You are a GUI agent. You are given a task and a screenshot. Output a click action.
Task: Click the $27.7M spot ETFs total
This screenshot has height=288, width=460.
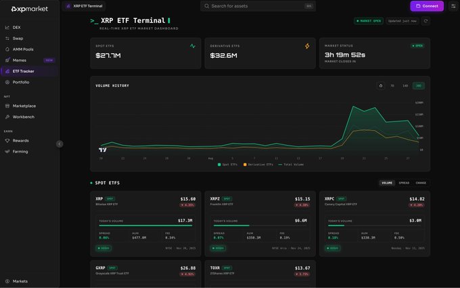(108, 55)
